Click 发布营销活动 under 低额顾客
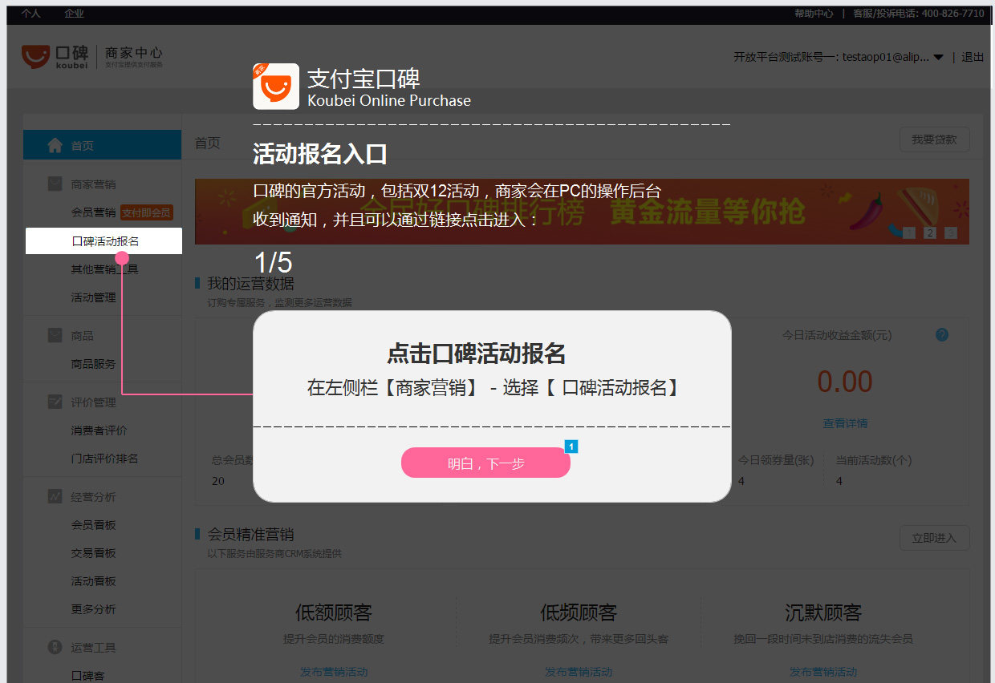The width and height of the screenshot is (995, 683). (x=334, y=672)
